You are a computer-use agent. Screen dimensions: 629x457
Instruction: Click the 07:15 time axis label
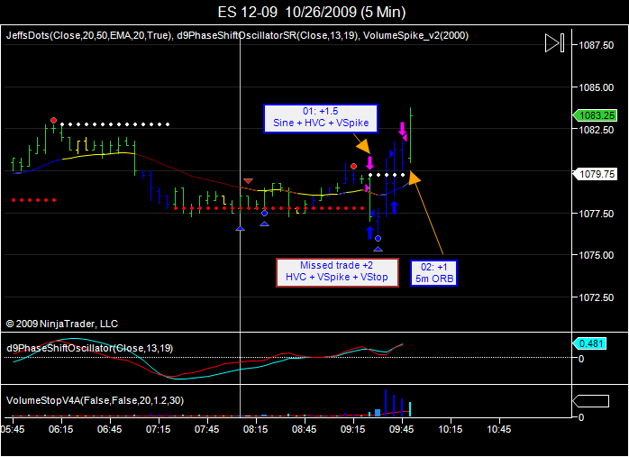pyautogui.click(x=159, y=430)
